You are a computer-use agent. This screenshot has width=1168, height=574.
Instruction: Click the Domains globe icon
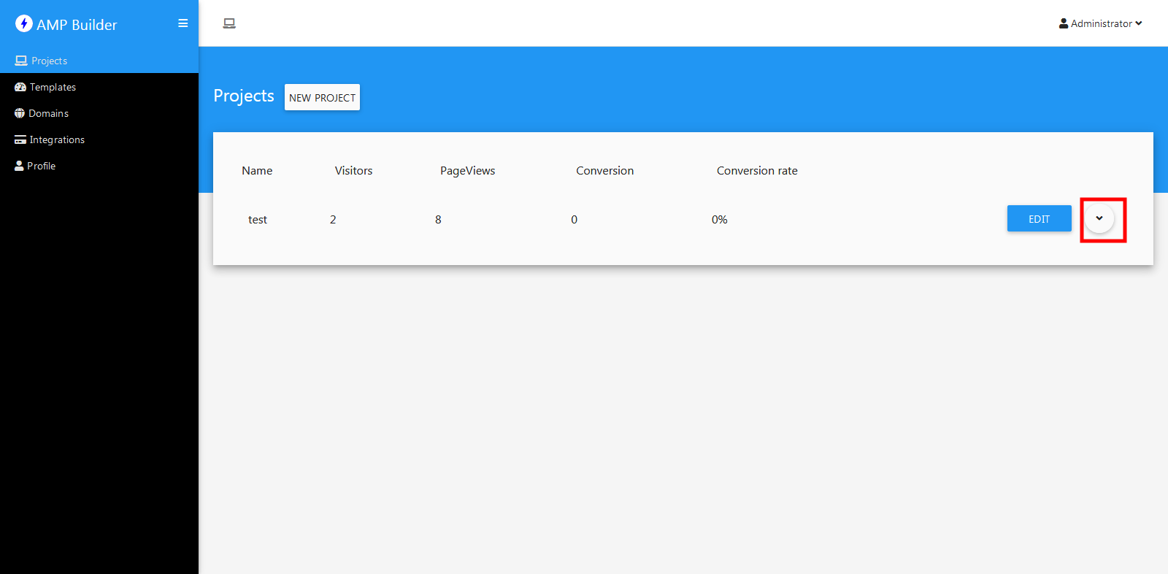click(20, 113)
